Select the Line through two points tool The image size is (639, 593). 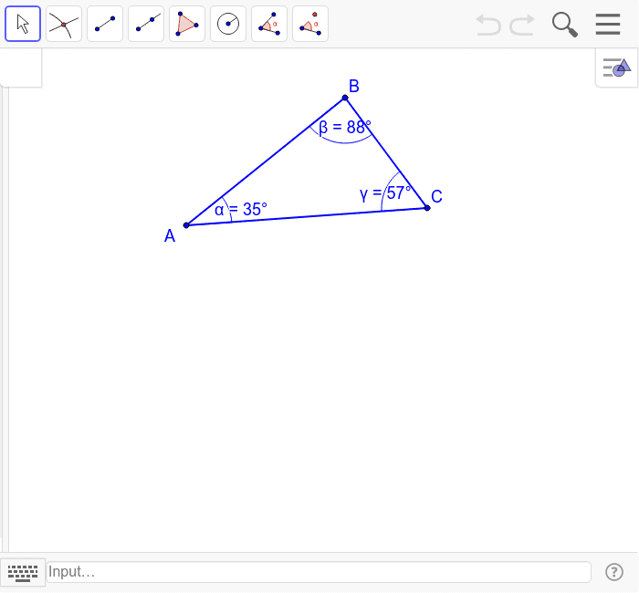(x=146, y=24)
